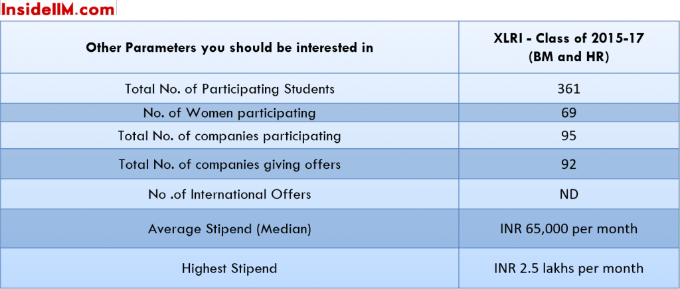
Task: Select the value 69 cell
Action: click(x=568, y=113)
